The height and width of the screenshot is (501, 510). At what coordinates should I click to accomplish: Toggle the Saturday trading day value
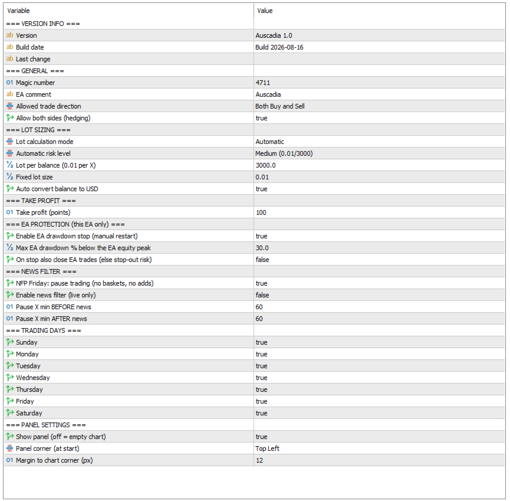pyautogui.click(x=379, y=413)
